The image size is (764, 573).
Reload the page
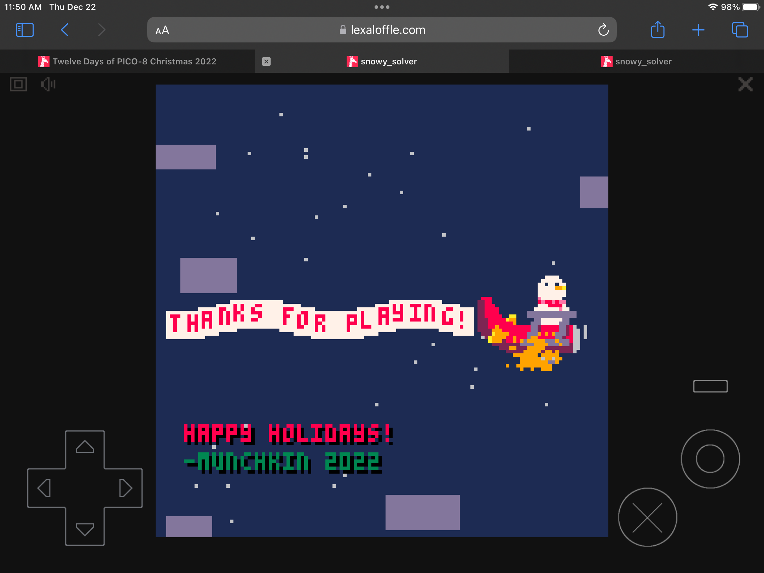[x=603, y=30]
